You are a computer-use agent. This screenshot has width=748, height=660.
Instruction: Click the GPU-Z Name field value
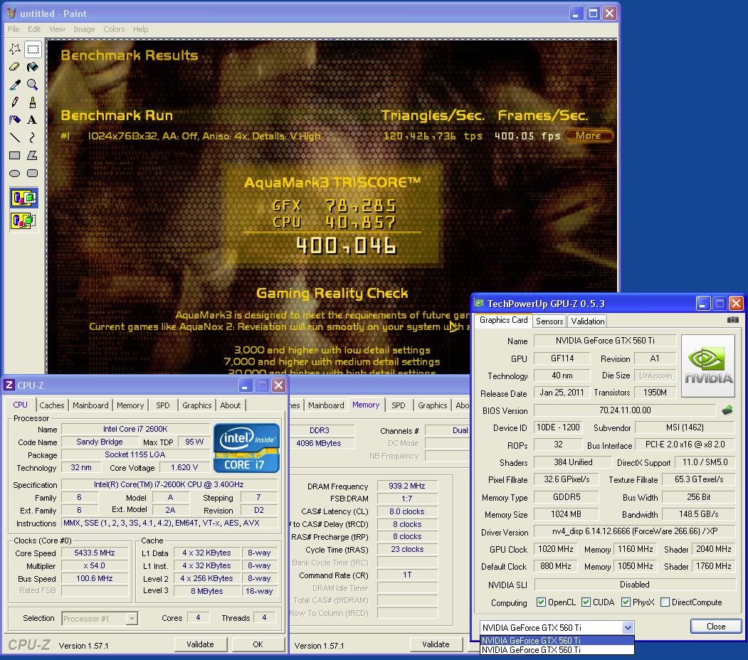[605, 341]
